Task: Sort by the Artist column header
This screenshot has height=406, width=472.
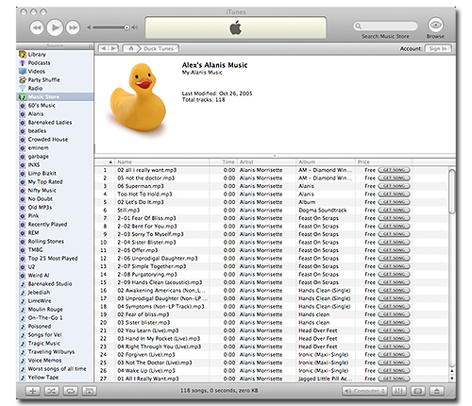Action: [x=266, y=161]
